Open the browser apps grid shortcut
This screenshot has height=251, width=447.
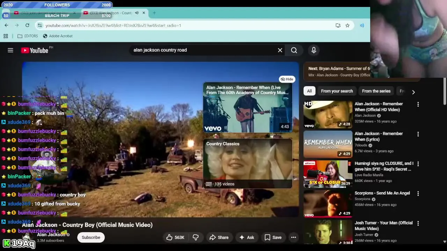click(x=6, y=36)
